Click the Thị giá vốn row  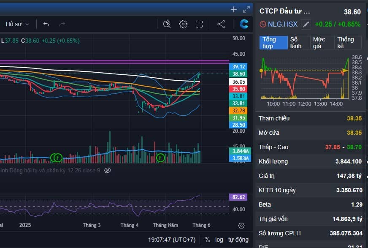tap(310, 219)
